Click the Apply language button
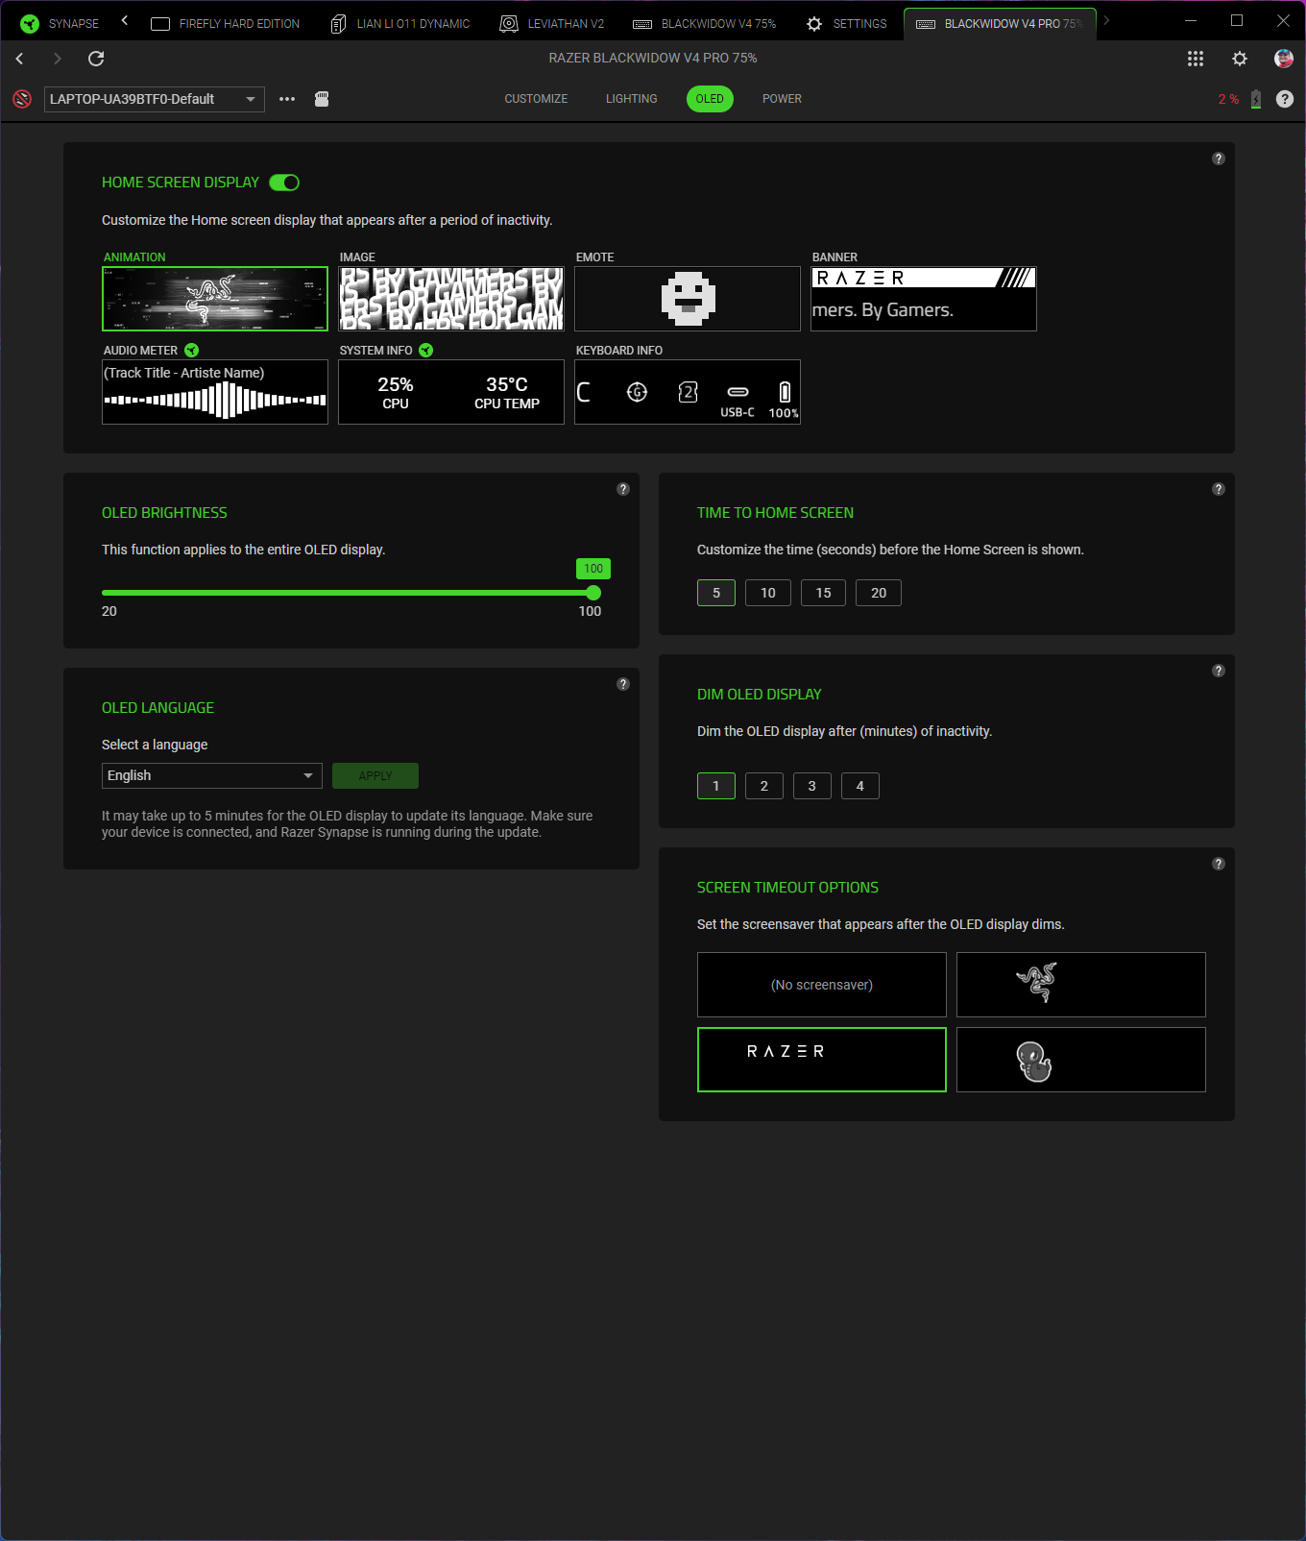Image resolution: width=1306 pixels, height=1541 pixels. 375,775
